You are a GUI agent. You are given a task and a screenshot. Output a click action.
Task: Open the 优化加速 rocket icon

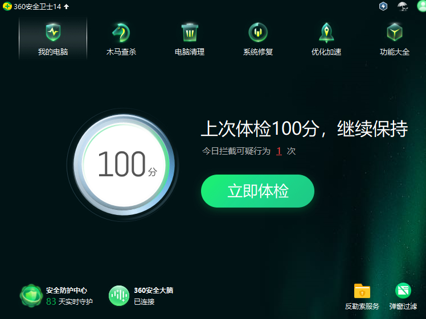point(326,32)
